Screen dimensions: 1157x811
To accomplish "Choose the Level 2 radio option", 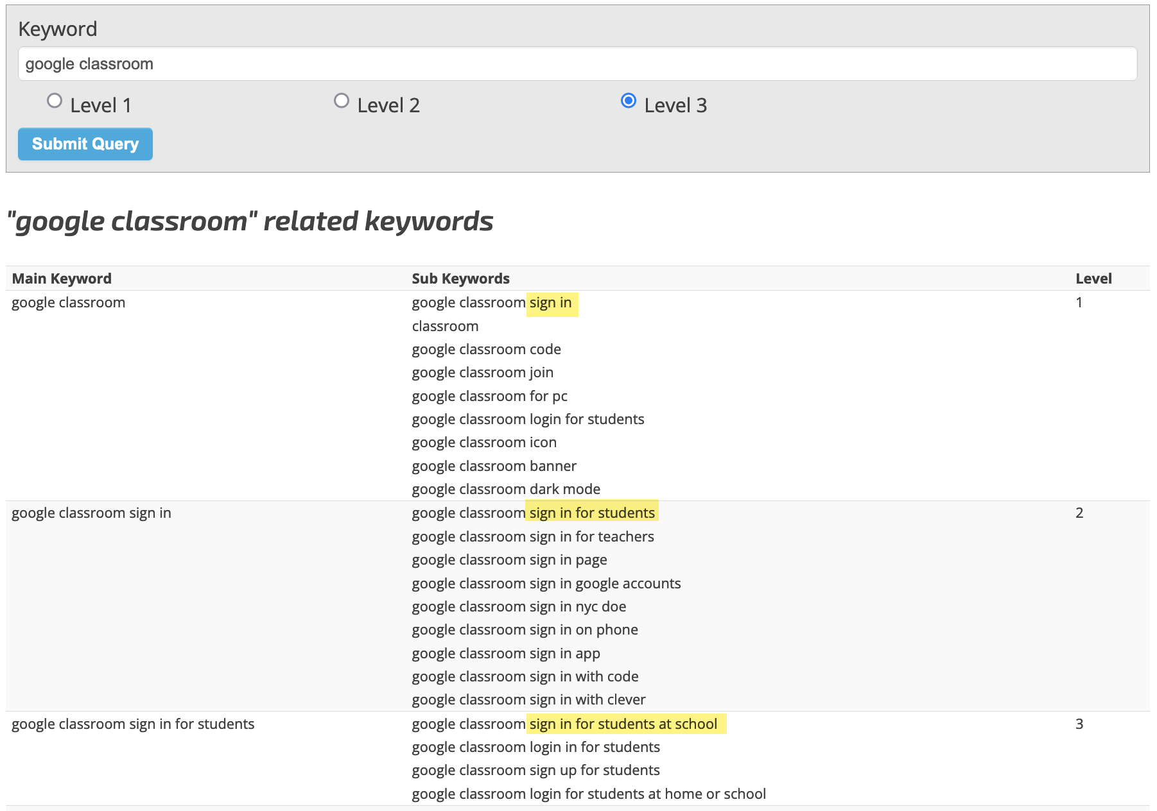I will click(342, 101).
